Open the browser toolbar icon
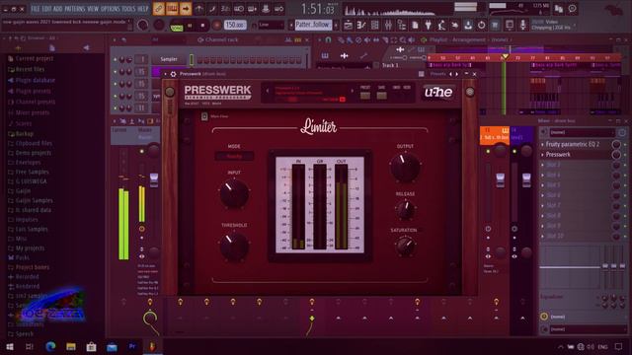The image size is (632, 355). coord(402,26)
